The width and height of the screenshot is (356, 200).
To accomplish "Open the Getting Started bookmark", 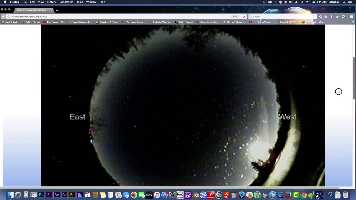I will point(31,22).
